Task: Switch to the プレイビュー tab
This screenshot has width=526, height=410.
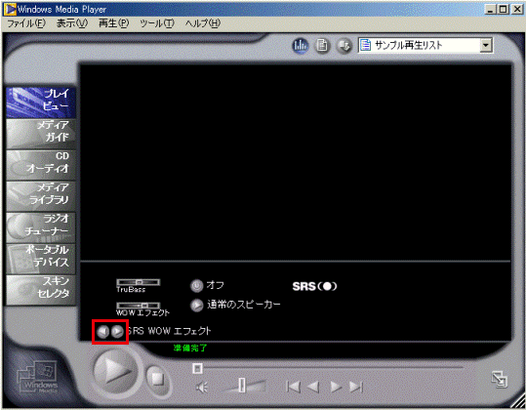Action: click(41, 102)
